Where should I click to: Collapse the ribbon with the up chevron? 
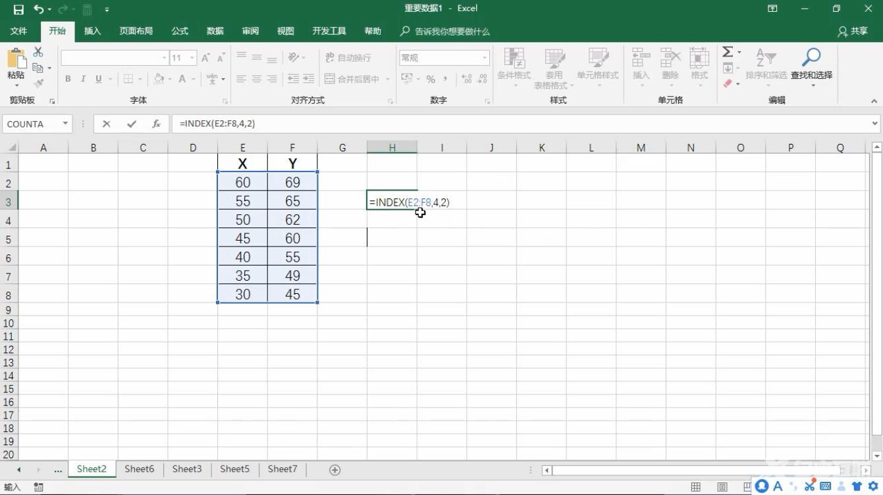874,101
